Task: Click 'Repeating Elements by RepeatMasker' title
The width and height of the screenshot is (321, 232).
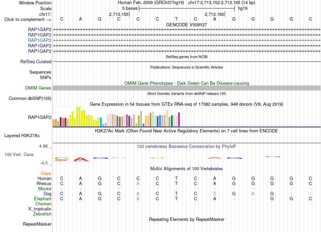Action: click(x=187, y=219)
